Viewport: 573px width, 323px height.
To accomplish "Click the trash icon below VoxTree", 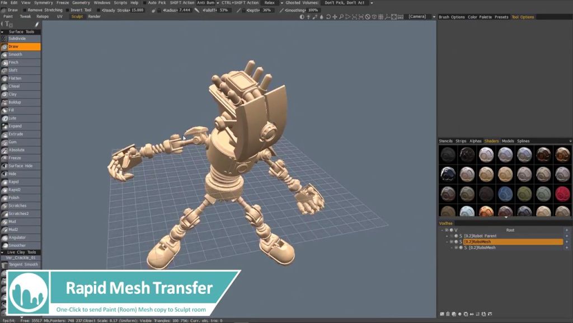I will (448, 314).
